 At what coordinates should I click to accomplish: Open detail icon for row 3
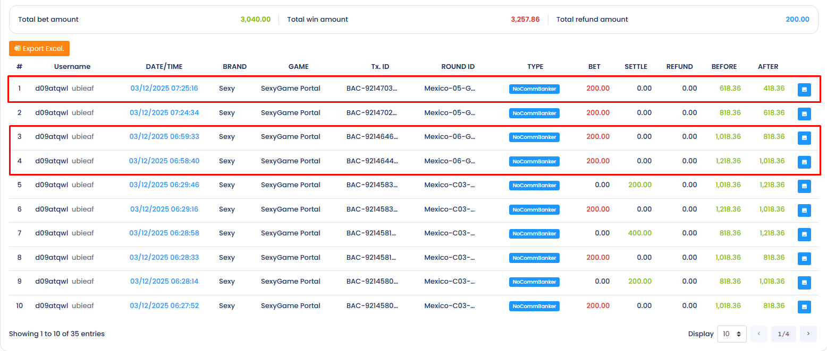(804, 138)
